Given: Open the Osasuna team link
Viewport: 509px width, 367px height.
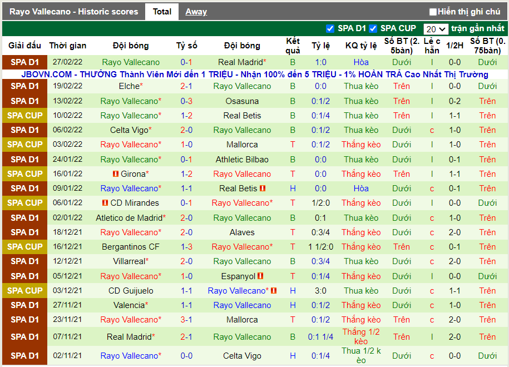Looking at the screenshot, I should coord(242,101).
